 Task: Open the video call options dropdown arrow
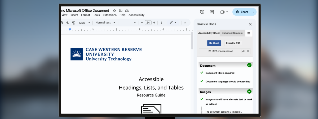[227, 12]
